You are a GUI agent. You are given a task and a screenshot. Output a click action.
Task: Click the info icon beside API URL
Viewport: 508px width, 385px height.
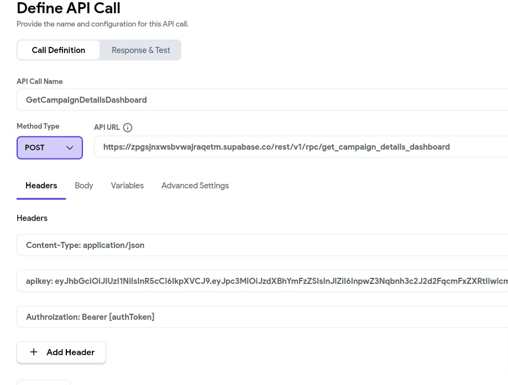pyautogui.click(x=128, y=128)
